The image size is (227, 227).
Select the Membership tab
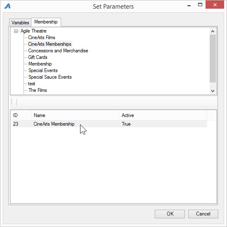coord(46,22)
